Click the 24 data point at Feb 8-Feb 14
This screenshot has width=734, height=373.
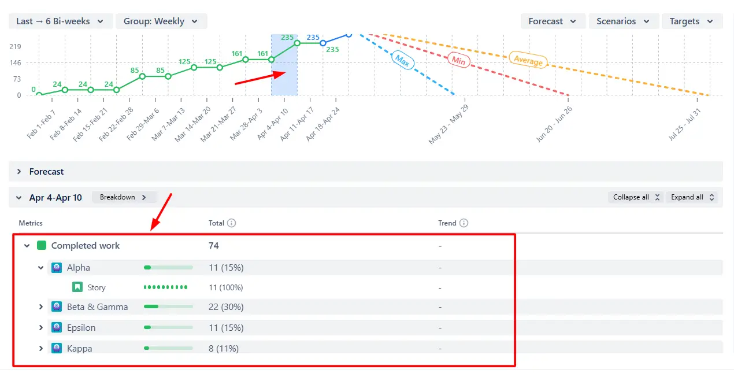tap(65, 90)
